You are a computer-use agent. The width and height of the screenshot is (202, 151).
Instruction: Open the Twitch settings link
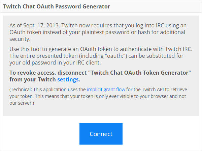tap(68, 79)
